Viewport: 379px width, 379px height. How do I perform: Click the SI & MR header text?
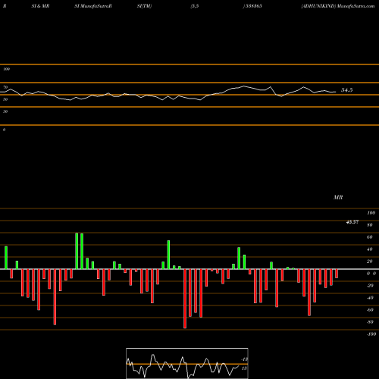[x=40, y=6]
